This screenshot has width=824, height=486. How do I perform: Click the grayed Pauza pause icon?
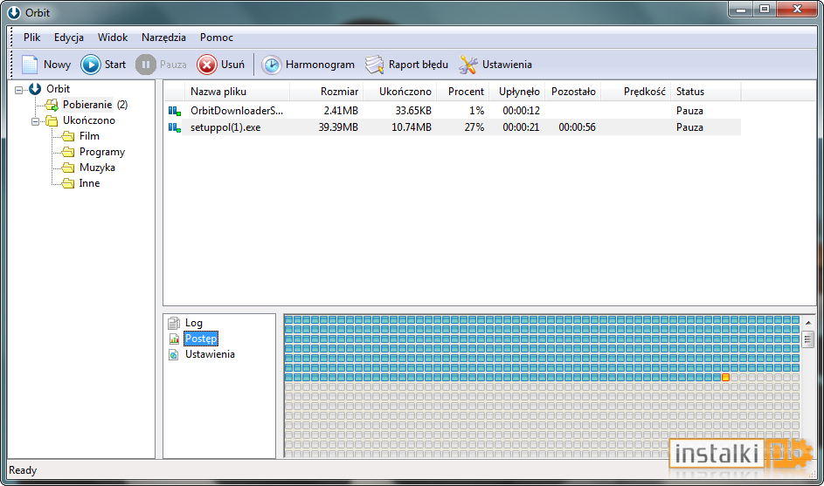[146, 65]
